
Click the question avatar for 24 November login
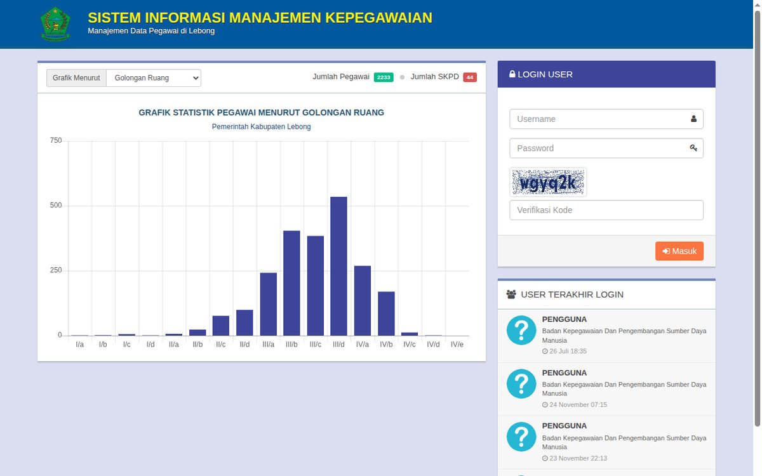tap(521, 383)
